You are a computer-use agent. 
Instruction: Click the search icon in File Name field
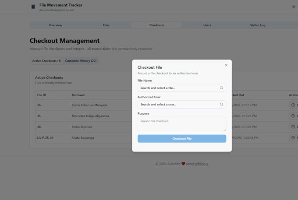[222, 88]
